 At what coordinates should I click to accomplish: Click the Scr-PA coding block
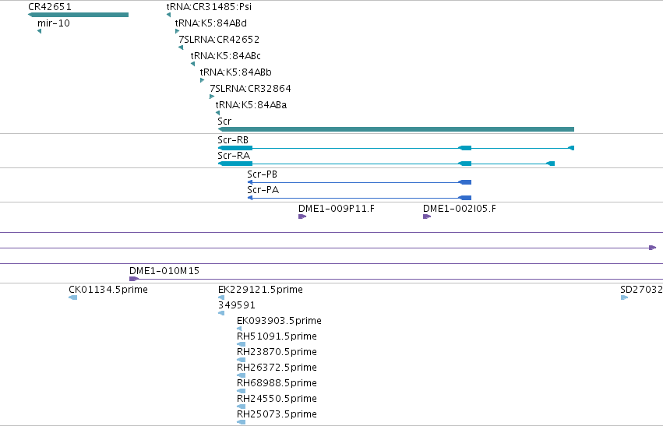(x=465, y=198)
